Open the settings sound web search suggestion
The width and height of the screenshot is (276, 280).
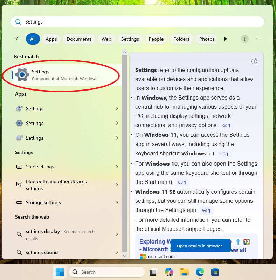tap(42, 252)
